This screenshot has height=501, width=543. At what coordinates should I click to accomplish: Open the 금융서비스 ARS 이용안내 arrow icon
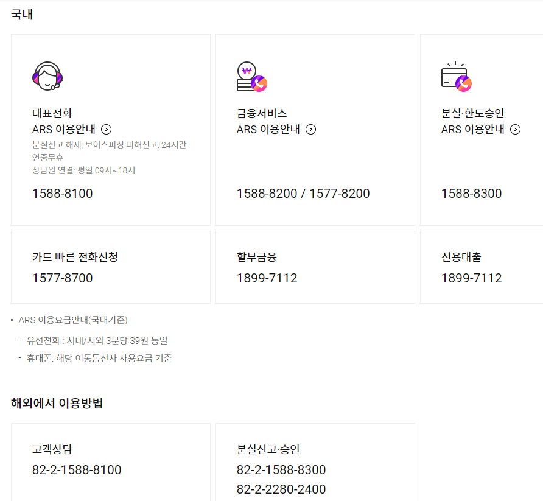point(311,129)
